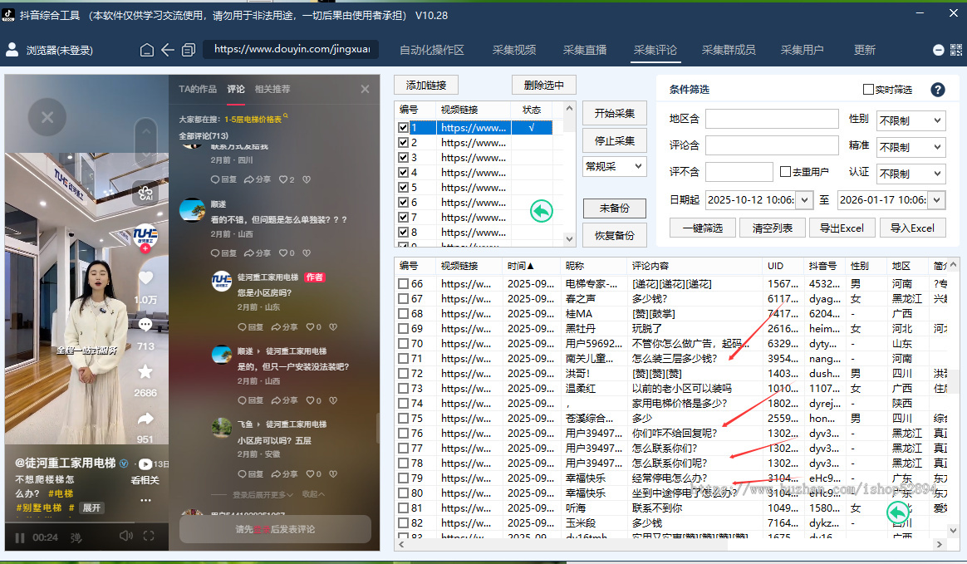The image size is (967, 564).
Task: Stop collecting with 停止采集
Action: tap(614, 140)
